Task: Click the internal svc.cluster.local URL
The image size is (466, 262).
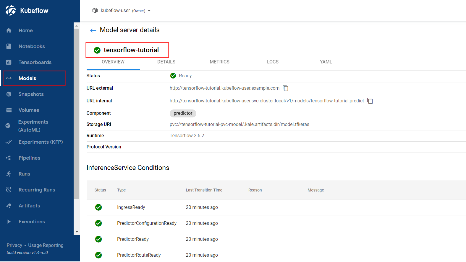Action: (x=267, y=101)
